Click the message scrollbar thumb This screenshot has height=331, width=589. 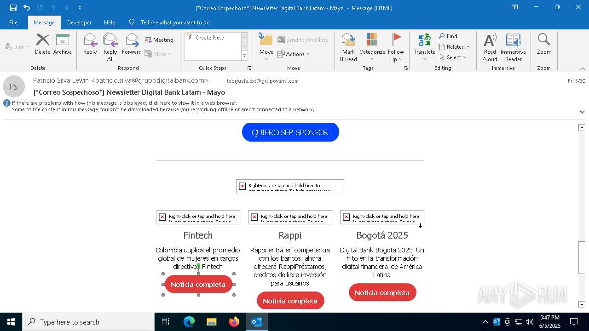(582, 257)
